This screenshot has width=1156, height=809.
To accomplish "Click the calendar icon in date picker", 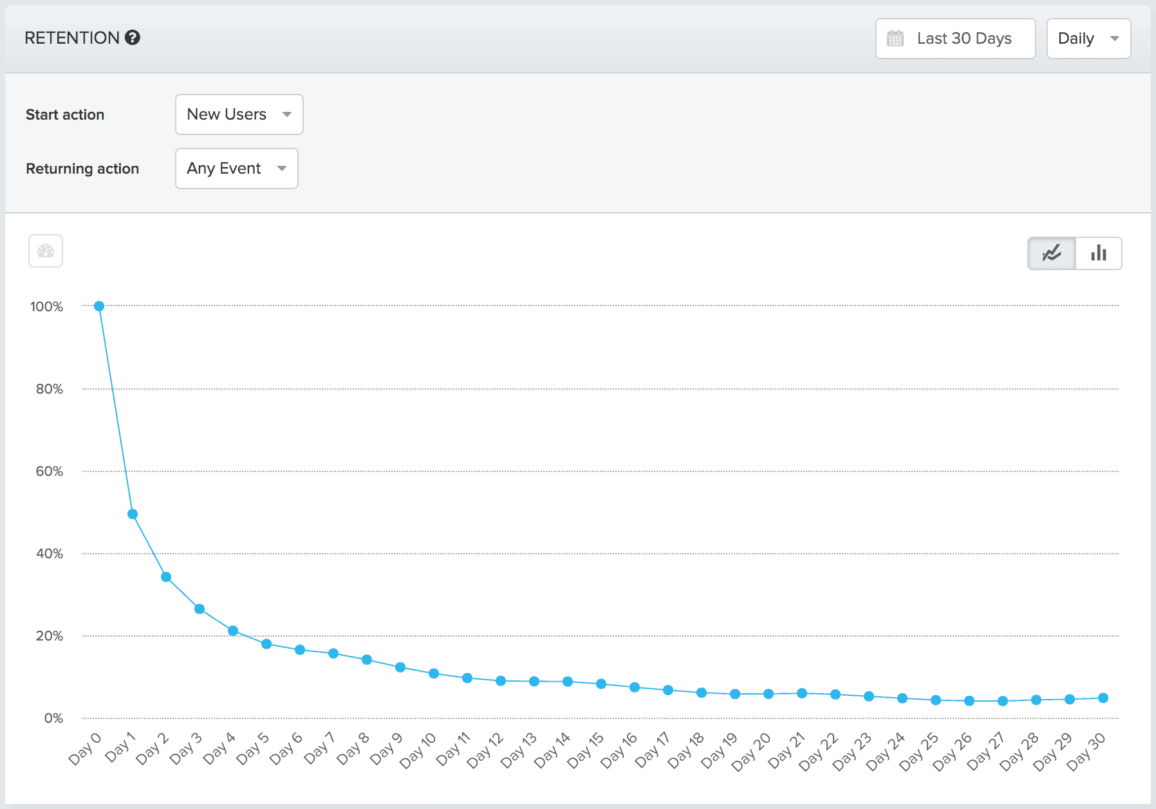I will (x=896, y=39).
